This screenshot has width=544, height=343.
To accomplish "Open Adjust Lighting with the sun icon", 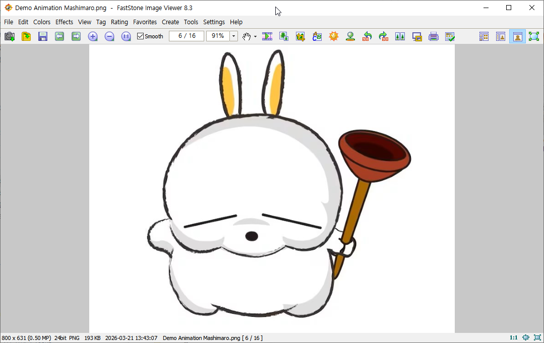I will tap(334, 36).
